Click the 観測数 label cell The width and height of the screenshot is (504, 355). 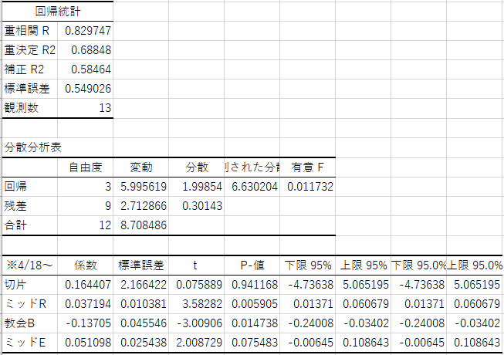[29, 108]
